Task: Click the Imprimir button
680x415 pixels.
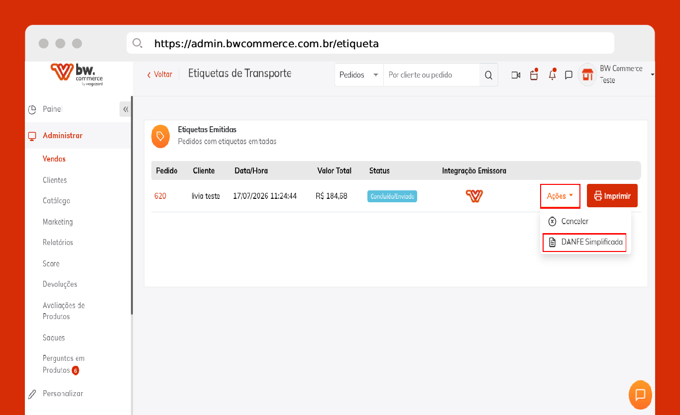Action: tap(612, 196)
